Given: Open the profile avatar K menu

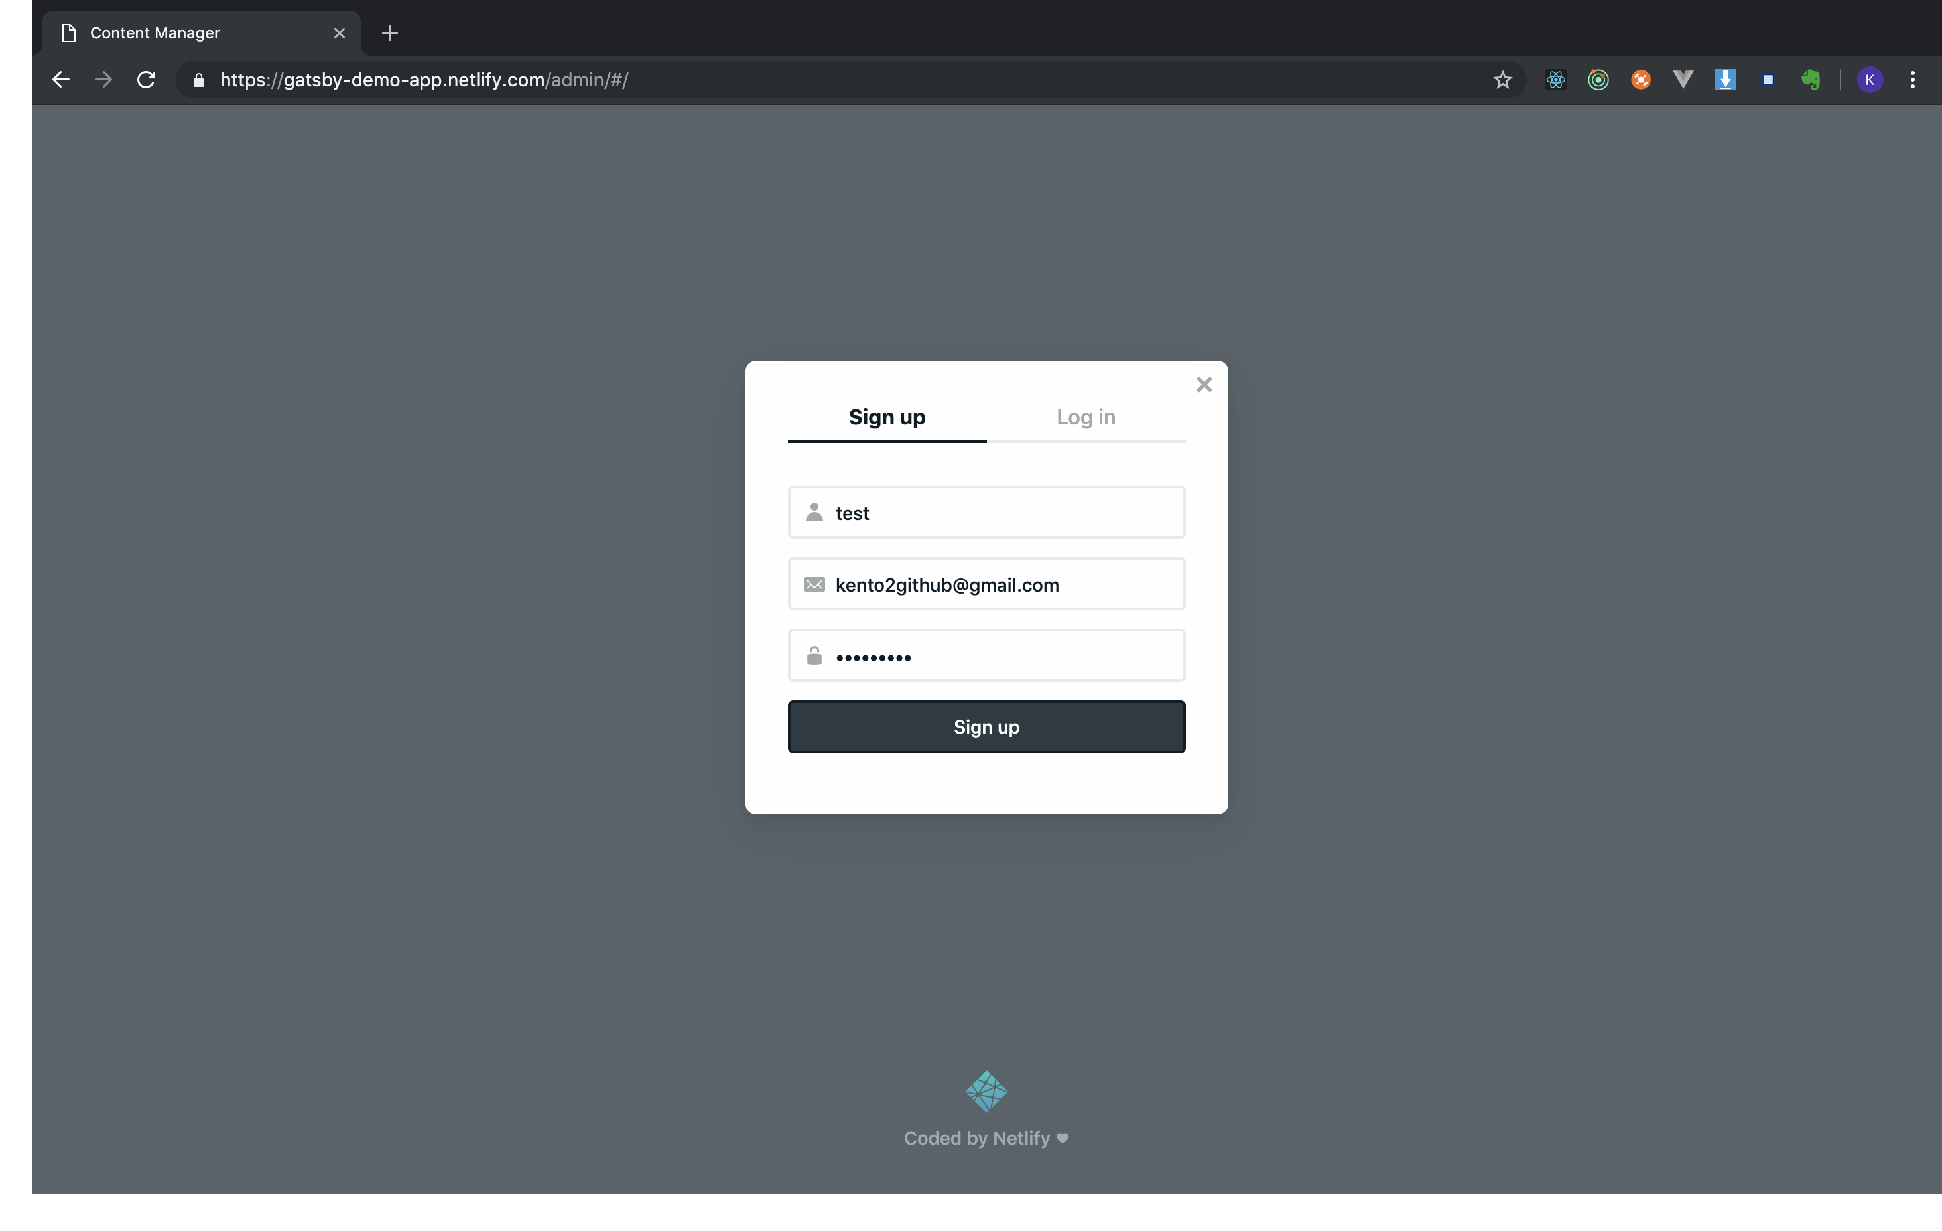Looking at the screenshot, I should [x=1870, y=80].
